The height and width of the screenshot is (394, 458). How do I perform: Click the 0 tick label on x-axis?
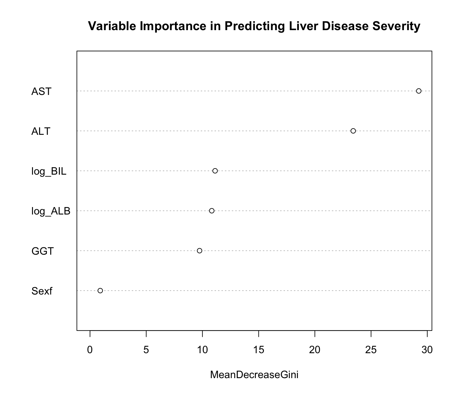click(x=90, y=350)
